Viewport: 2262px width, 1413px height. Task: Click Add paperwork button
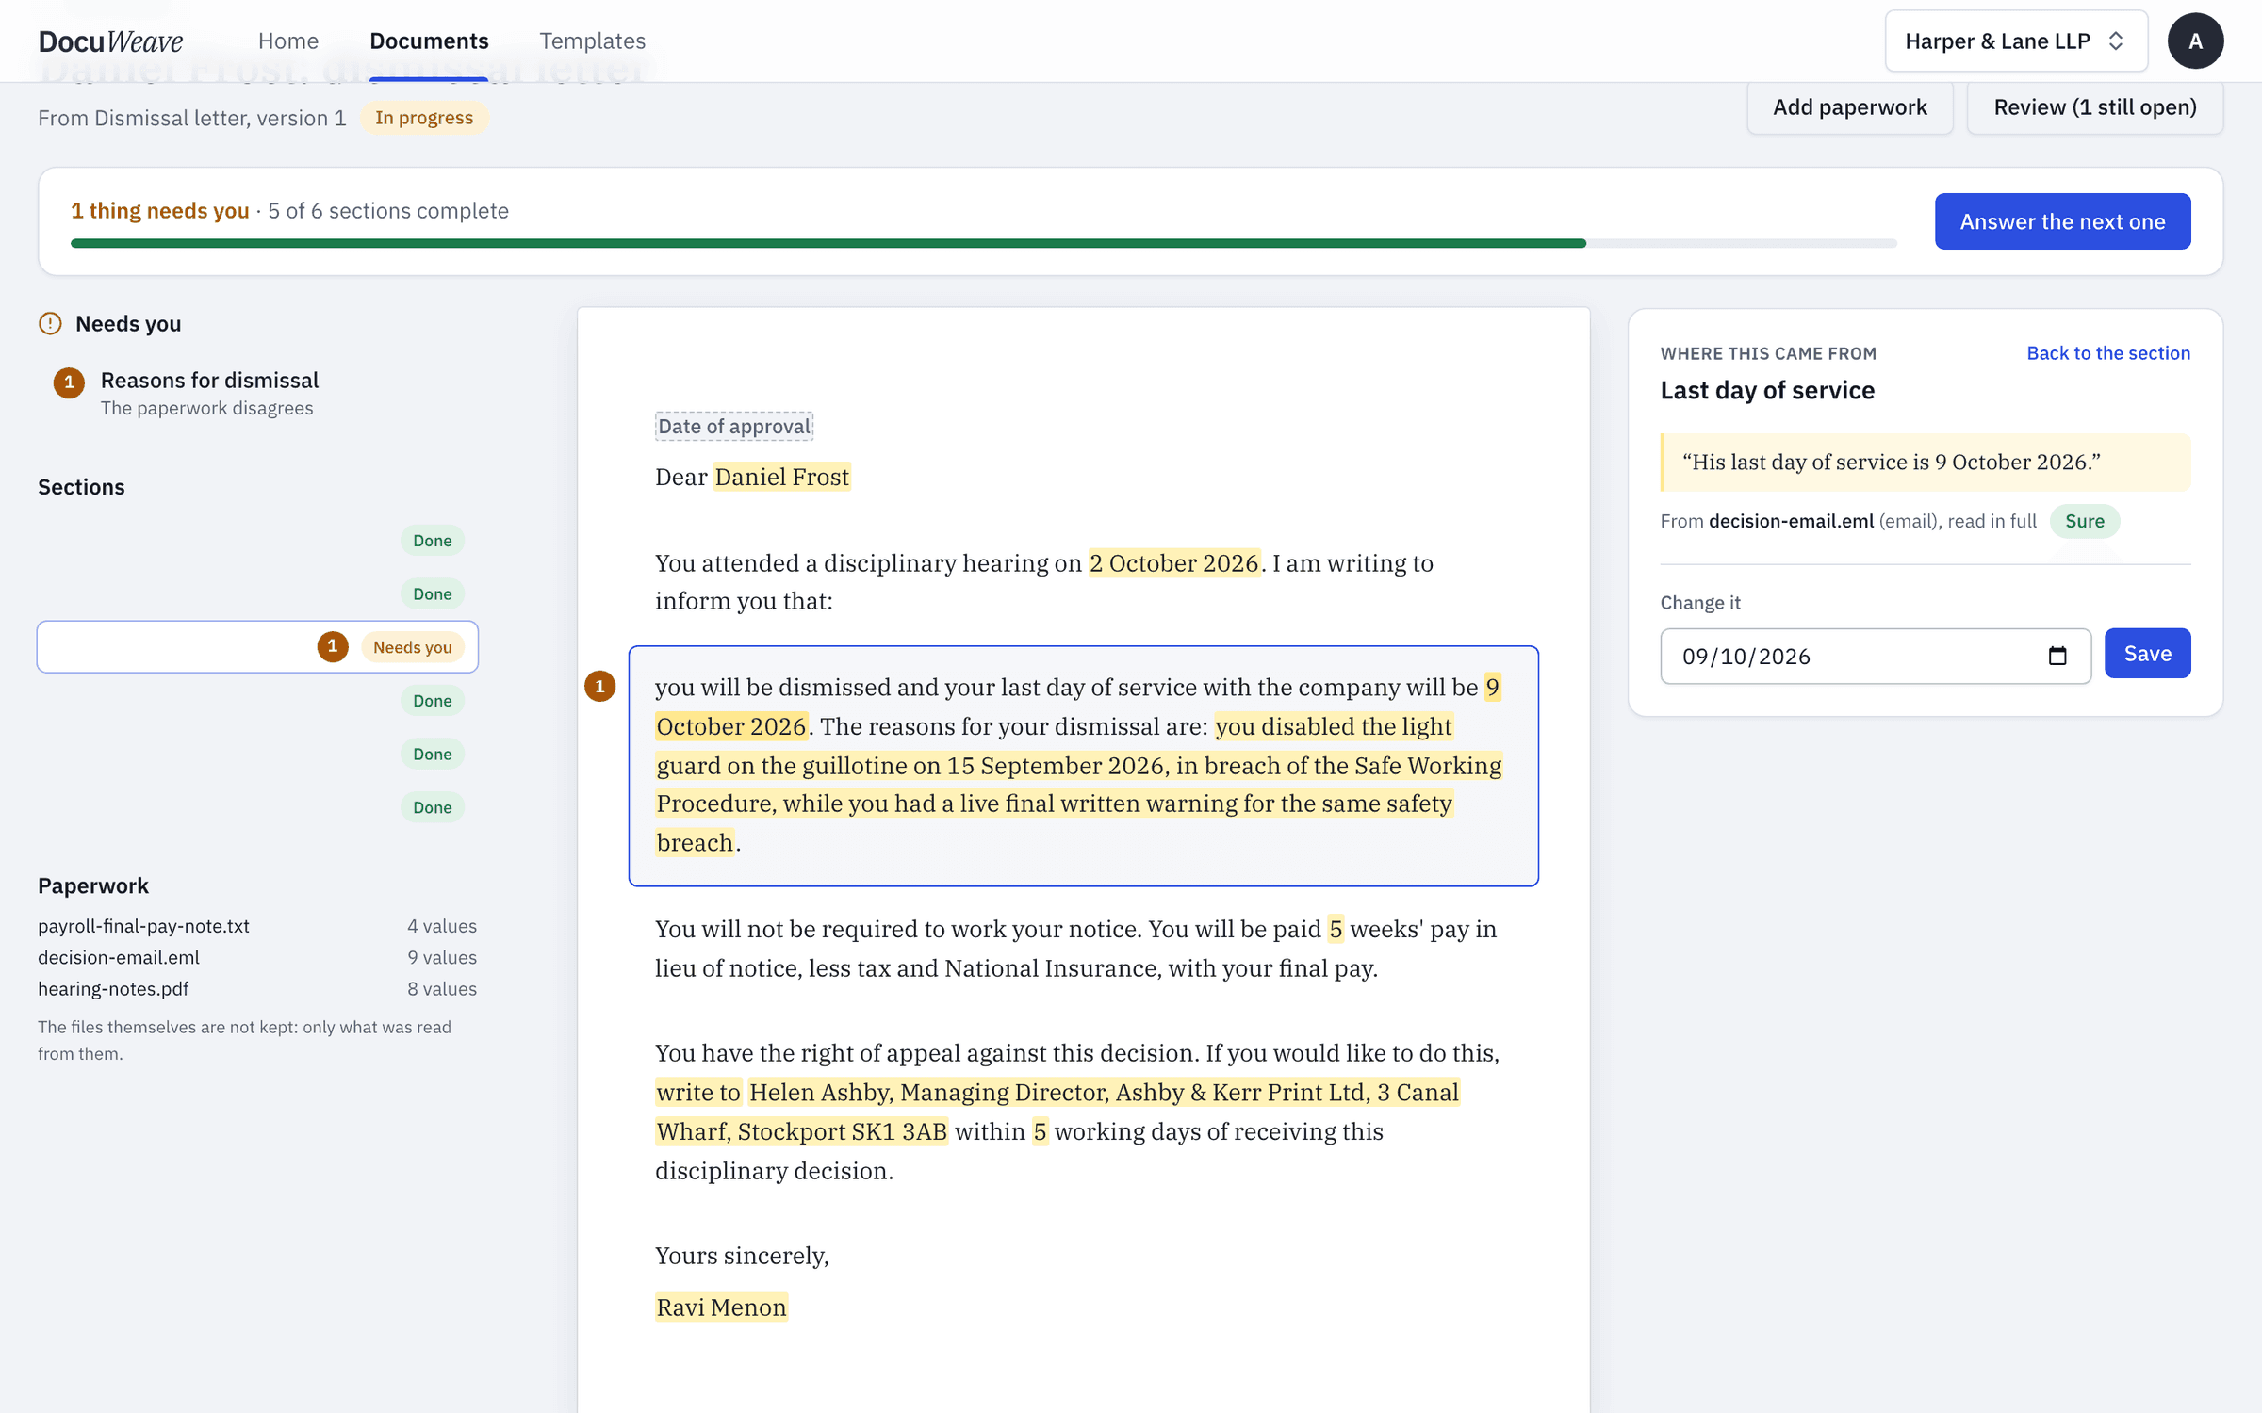coord(1849,106)
